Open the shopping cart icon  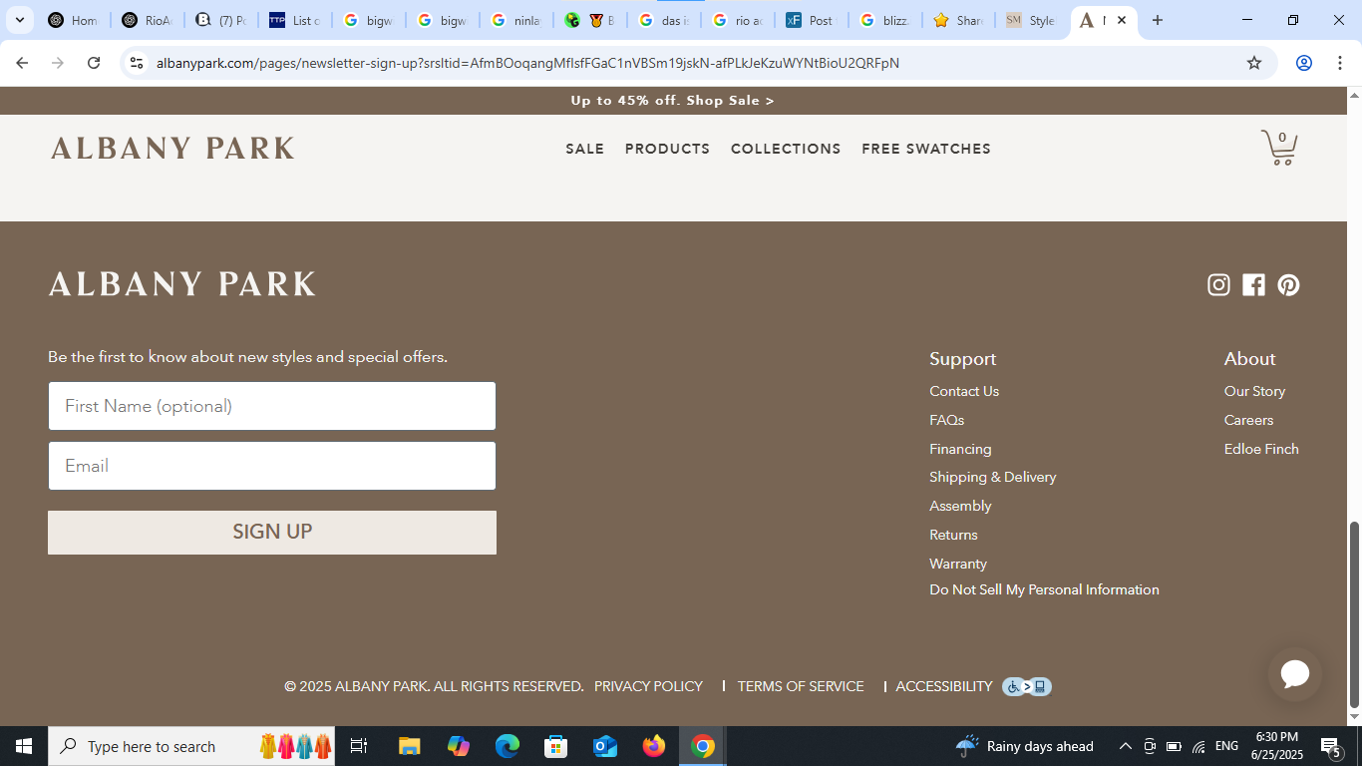coord(1279,148)
